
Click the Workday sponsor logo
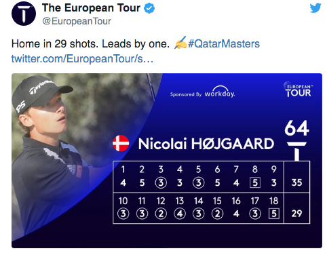tap(220, 92)
